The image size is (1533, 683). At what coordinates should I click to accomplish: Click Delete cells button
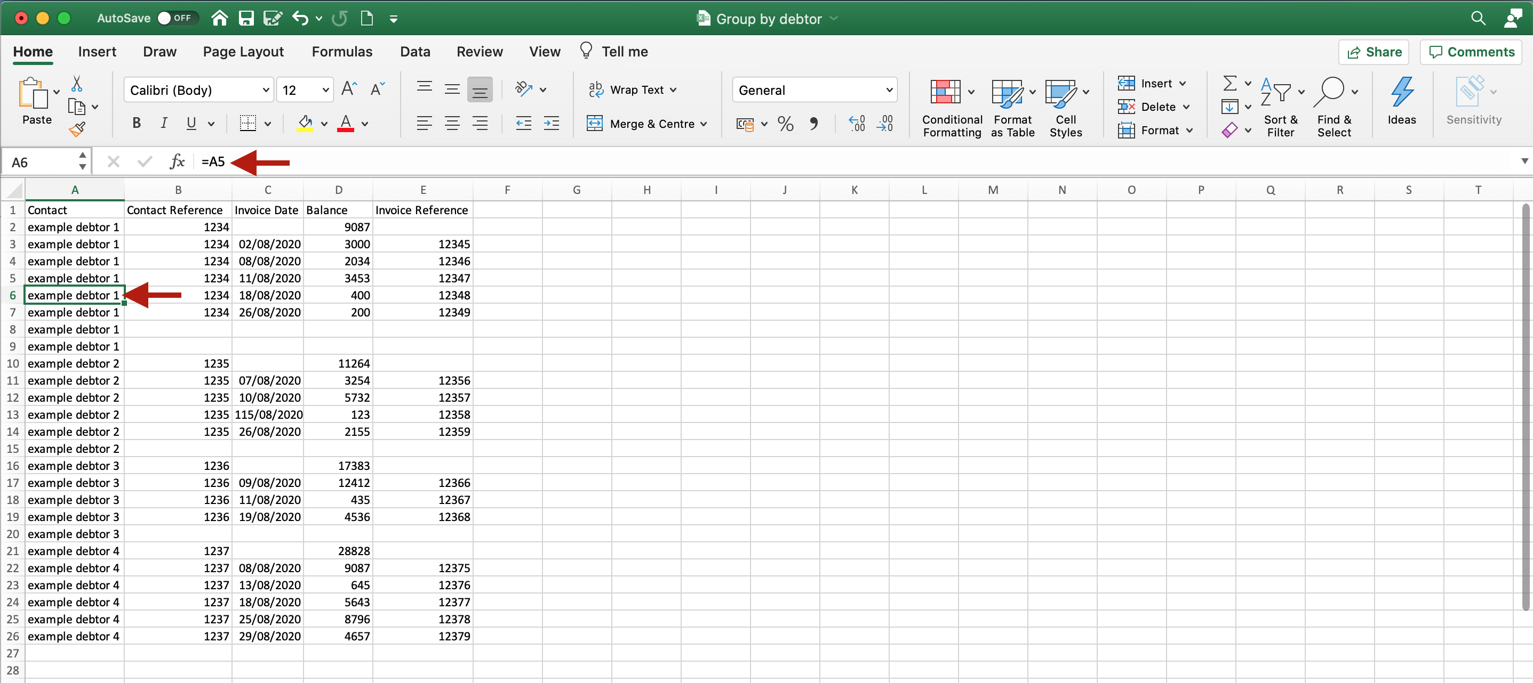(x=1153, y=107)
